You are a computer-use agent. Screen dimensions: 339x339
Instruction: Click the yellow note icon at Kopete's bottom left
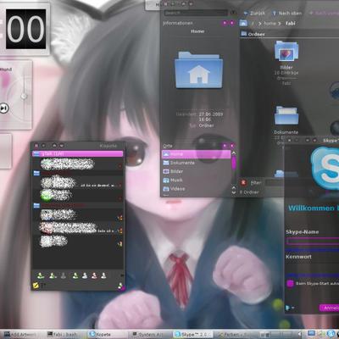click(x=36, y=286)
